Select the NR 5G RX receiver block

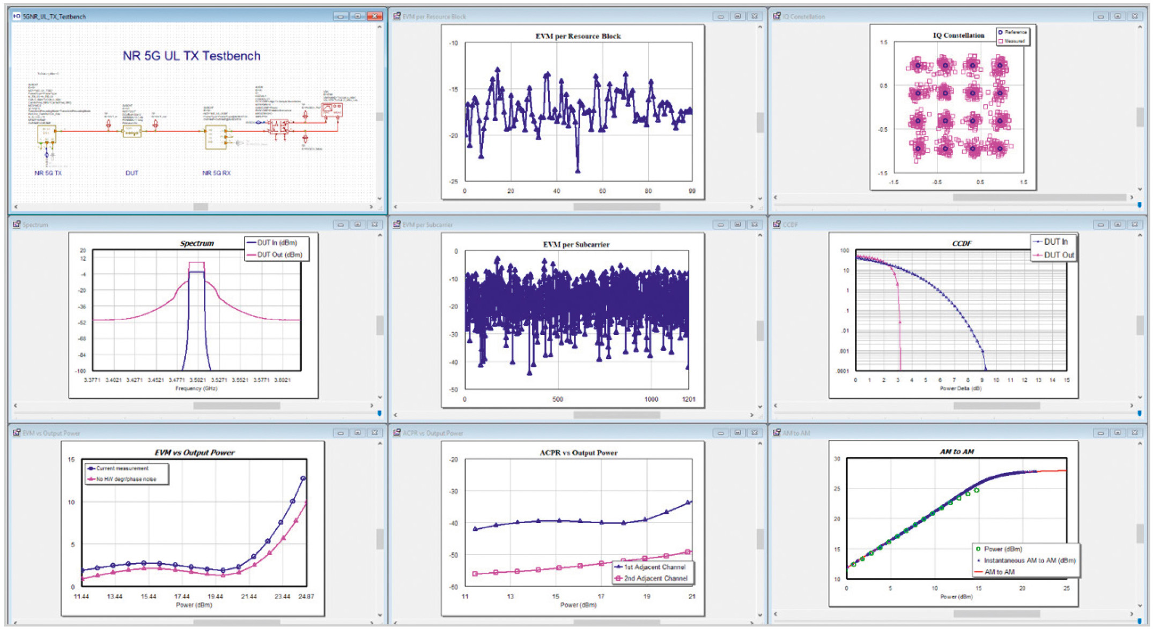point(215,137)
